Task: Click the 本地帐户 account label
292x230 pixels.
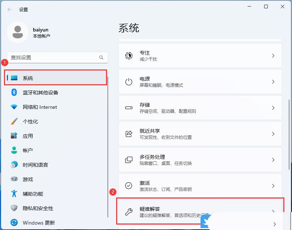Action: 41,36
